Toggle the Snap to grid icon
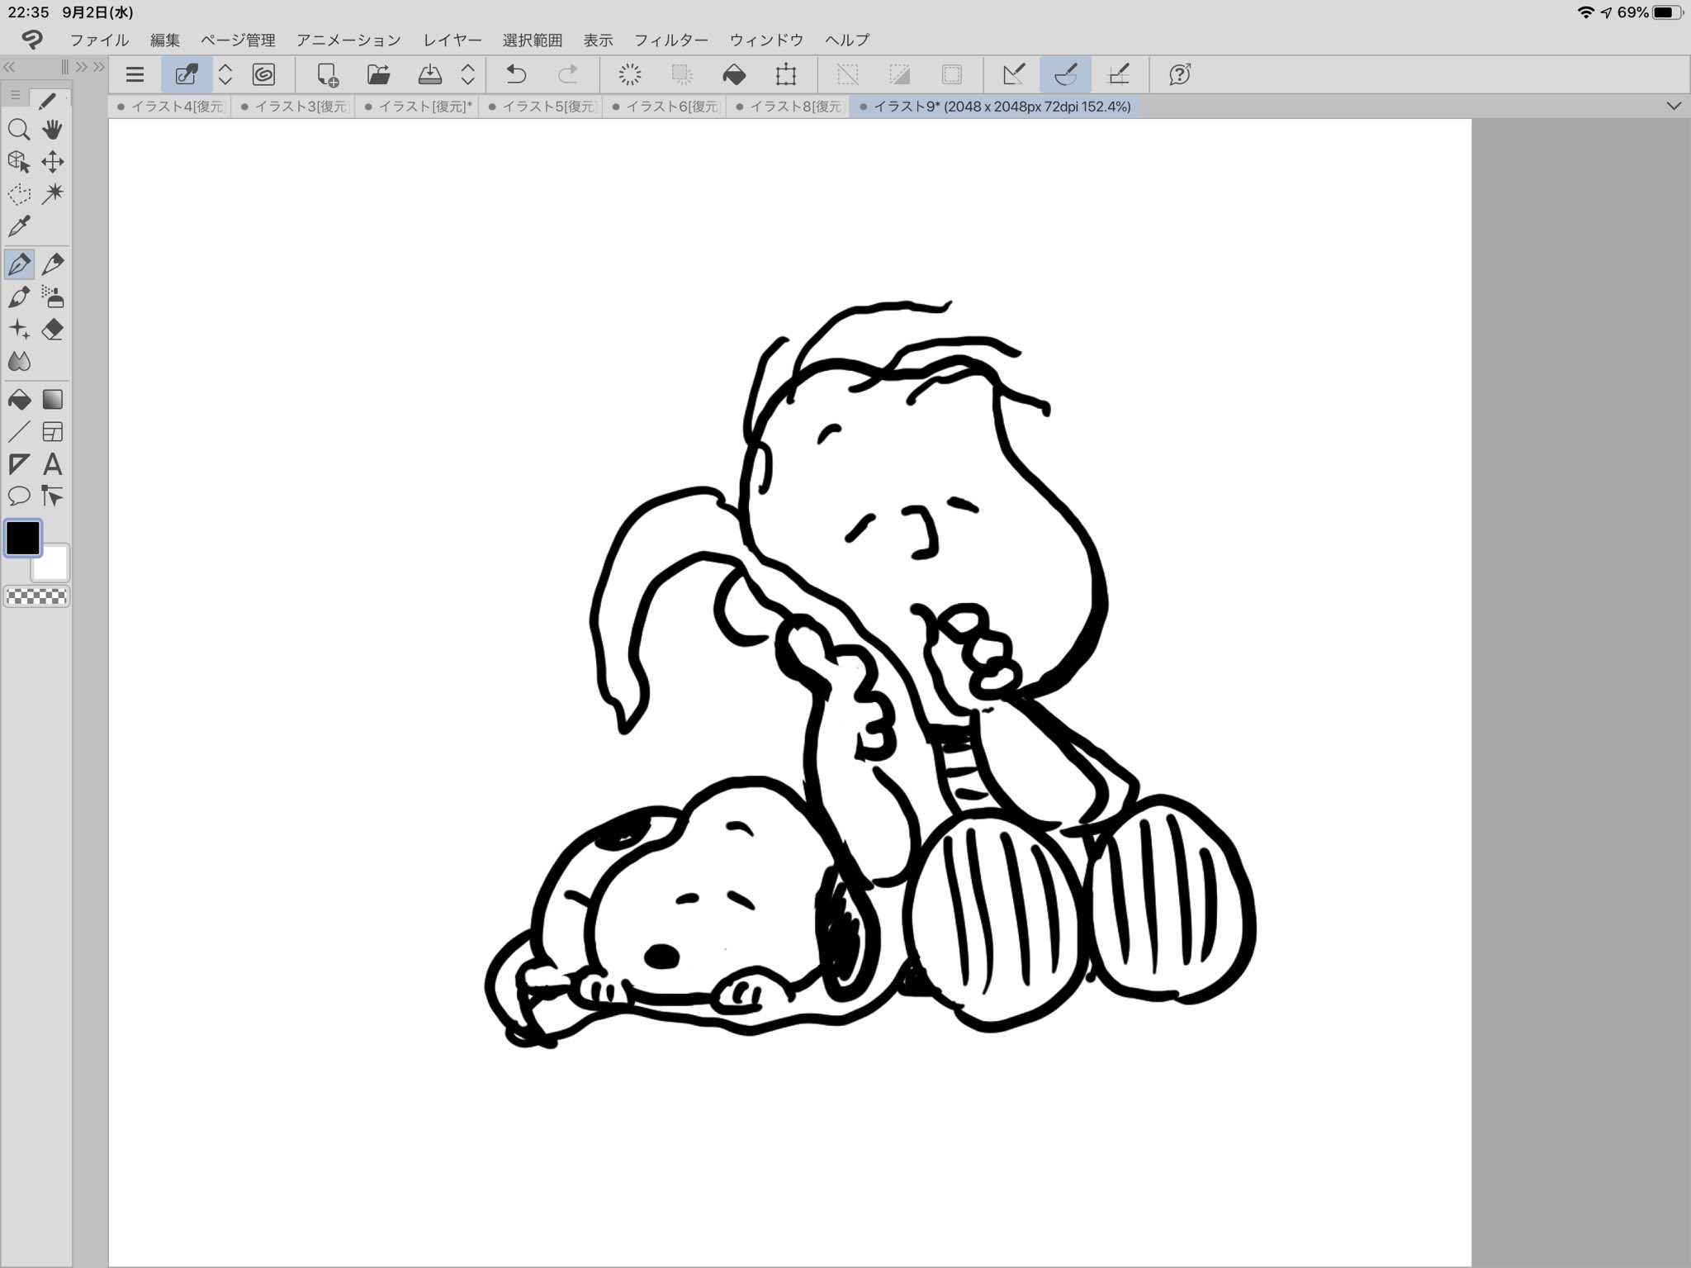 point(1118,75)
